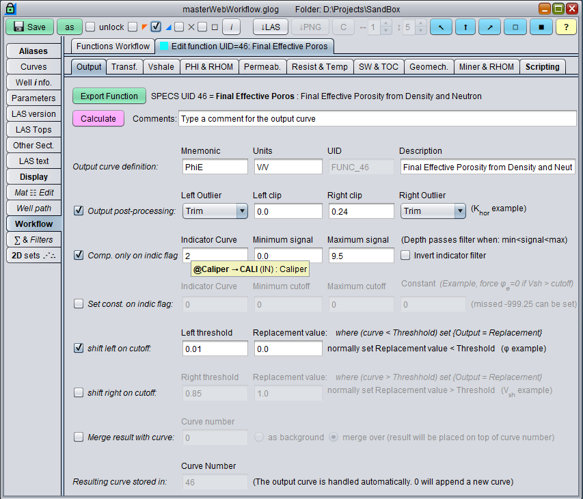Click the up-right arrow toolbar button
583x499 pixels.
490,27
